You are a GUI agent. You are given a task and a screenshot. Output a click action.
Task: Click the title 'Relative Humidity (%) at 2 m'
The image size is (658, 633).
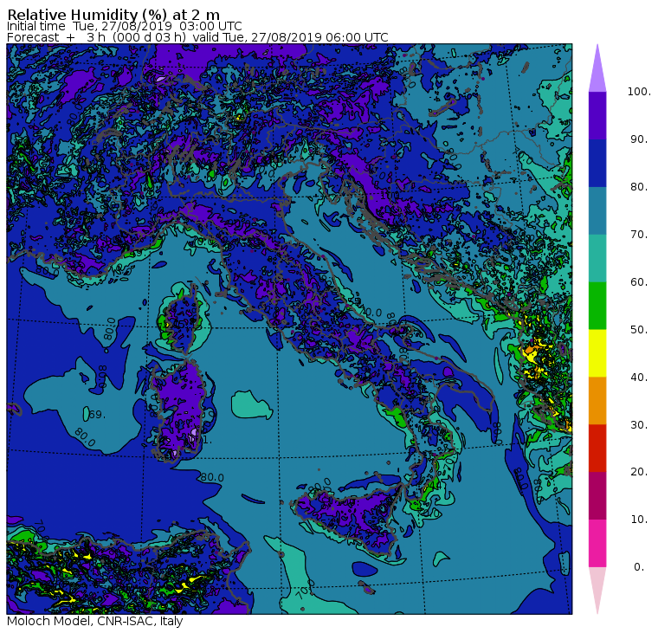[x=113, y=14]
